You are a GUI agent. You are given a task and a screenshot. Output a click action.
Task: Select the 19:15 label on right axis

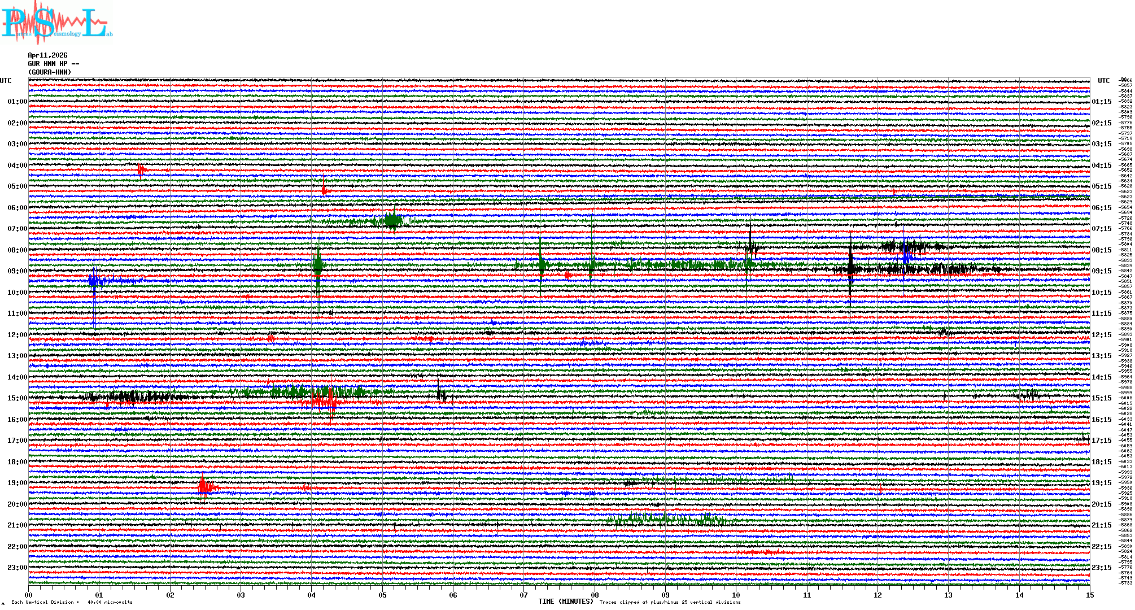coord(1101,483)
